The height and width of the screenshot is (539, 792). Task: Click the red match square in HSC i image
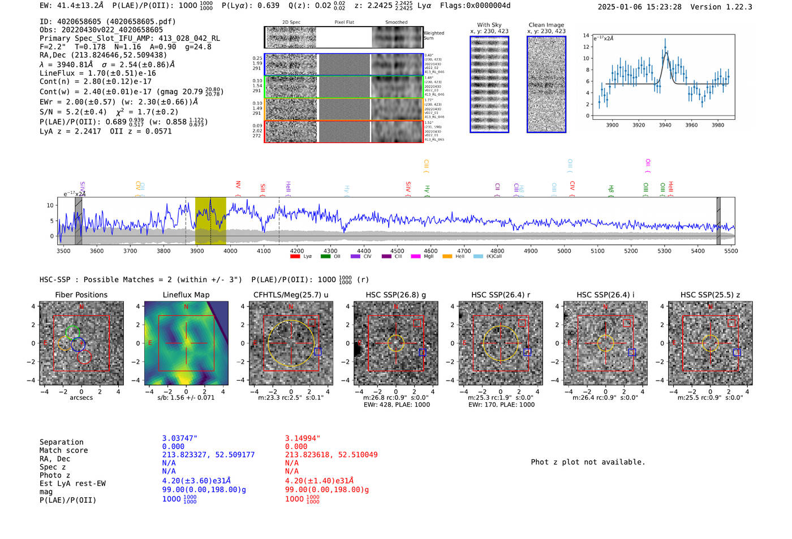click(x=626, y=323)
